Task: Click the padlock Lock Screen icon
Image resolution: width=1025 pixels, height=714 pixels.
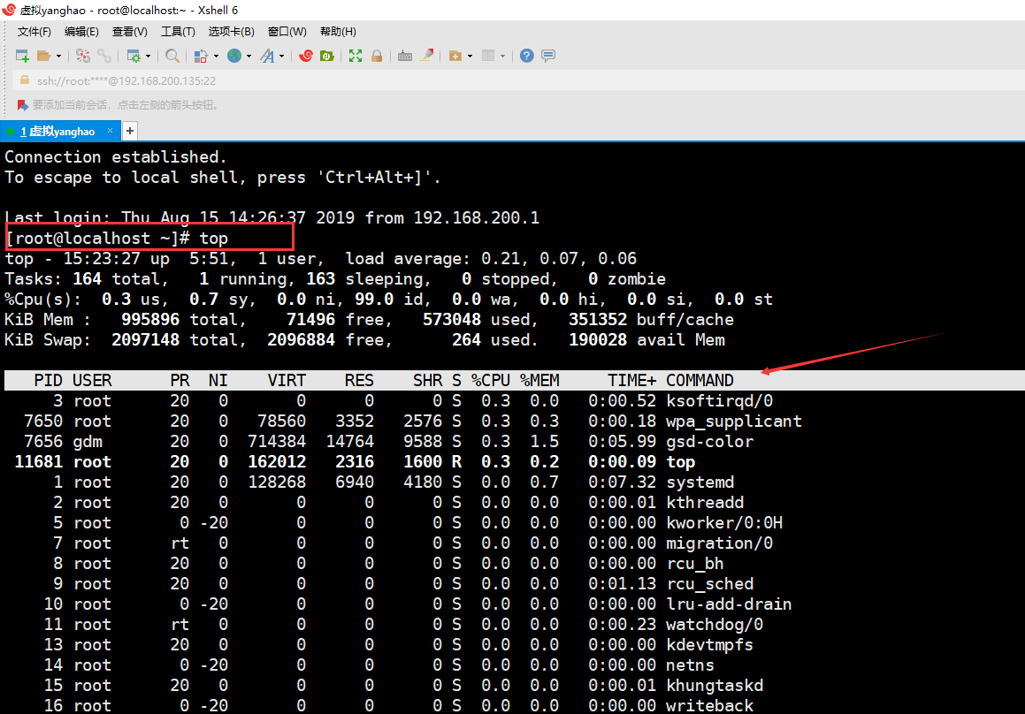Action: tap(377, 57)
